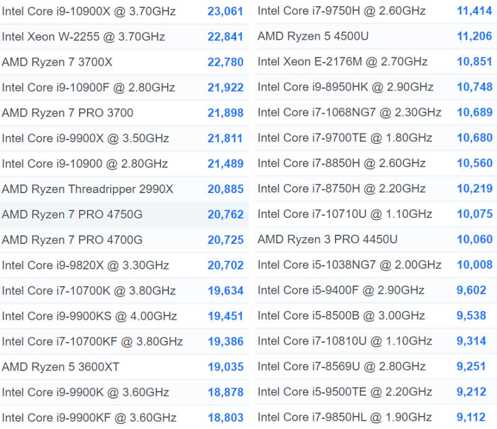The image size is (497, 429).
Task: Open the 22,780 benchmark score
Action: pyautogui.click(x=226, y=62)
